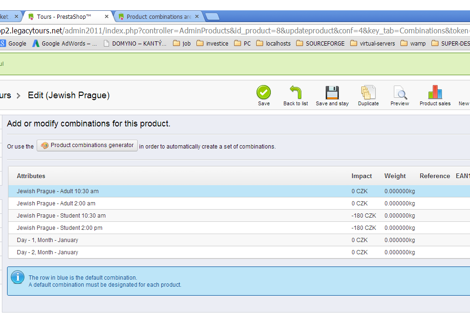Click the green Save checkmark icon
Image resolution: width=470 pixels, height=329 pixels.
click(x=264, y=92)
